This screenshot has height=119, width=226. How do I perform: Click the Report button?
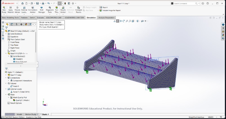point(104,7)
